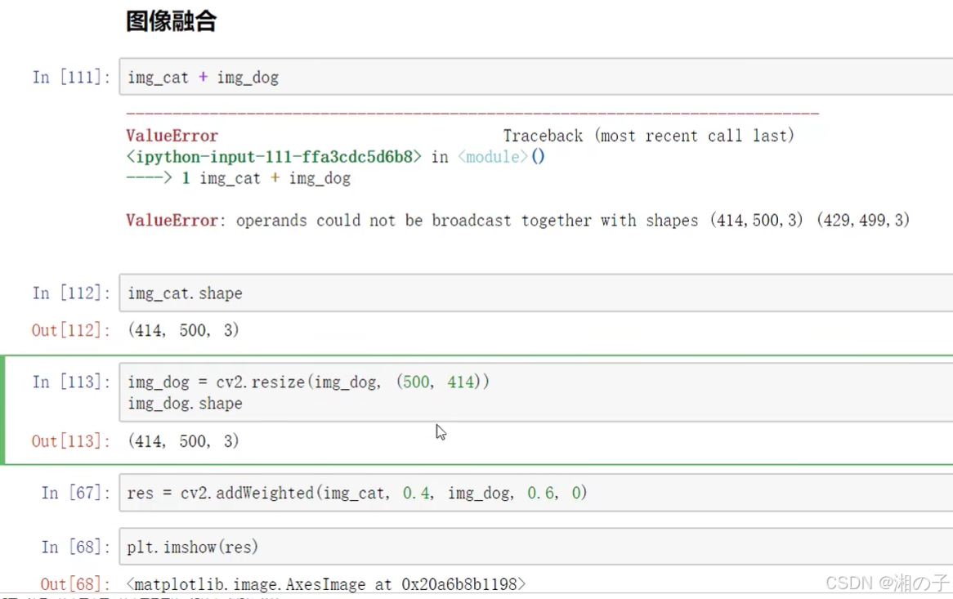The height and width of the screenshot is (599, 953).
Task: Click the In [67]: prompt label
Action: click(76, 493)
